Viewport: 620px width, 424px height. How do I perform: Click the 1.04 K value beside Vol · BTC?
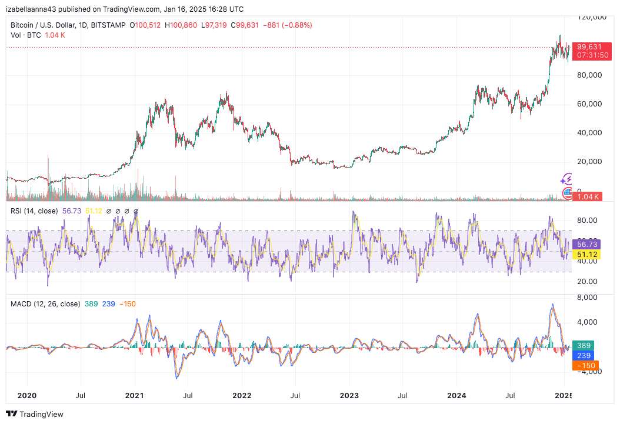(55, 35)
